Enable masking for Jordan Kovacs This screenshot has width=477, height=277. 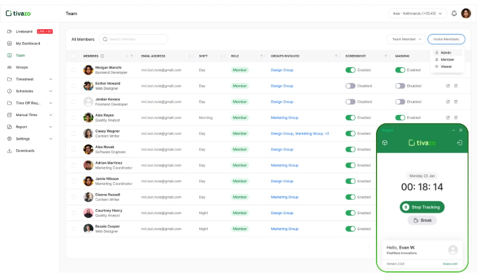click(x=400, y=102)
